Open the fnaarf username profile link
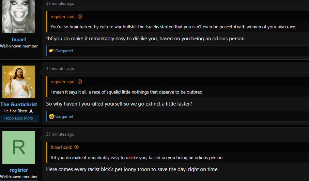Image resolution: width=309 pixels, height=181 pixels. (19, 40)
